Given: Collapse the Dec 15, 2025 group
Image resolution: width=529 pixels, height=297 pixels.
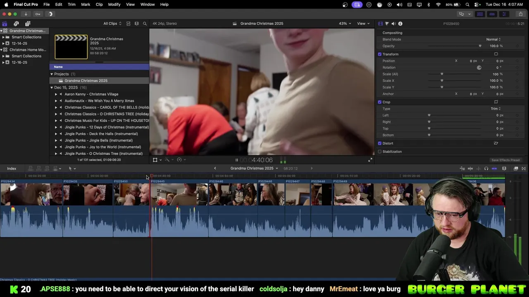Looking at the screenshot, I should pos(52,87).
